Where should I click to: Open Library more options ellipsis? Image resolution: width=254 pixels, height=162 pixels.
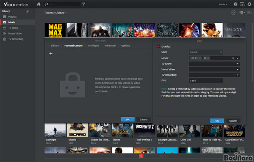click(x=32, y=11)
